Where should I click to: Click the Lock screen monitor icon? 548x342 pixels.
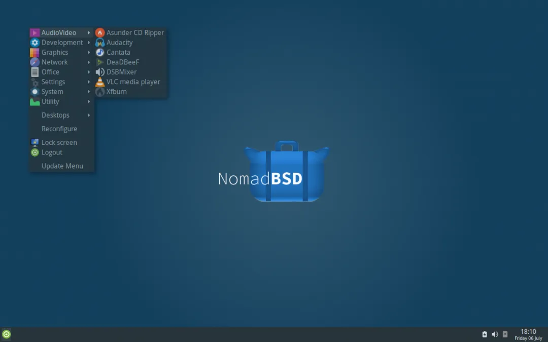[35, 142]
